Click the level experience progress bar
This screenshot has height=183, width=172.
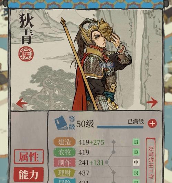(120, 127)
